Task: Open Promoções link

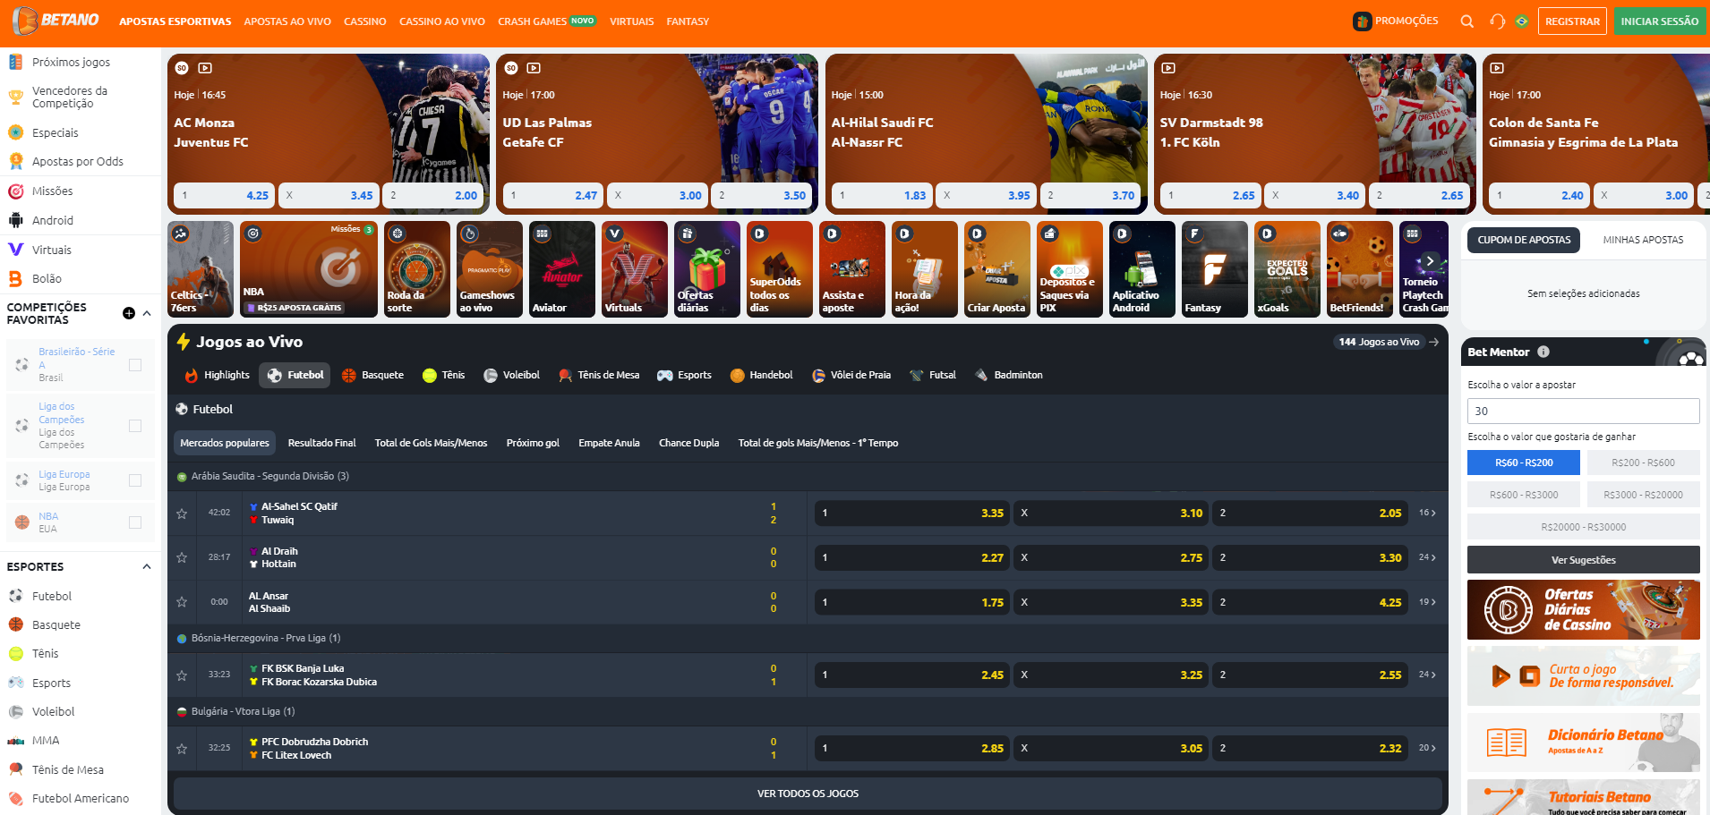Action: 1396,21
